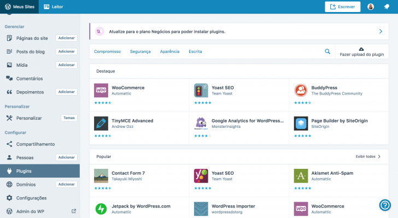Open the Page Builder by SiteOrigin icon
398x218 pixels.
click(301, 123)
